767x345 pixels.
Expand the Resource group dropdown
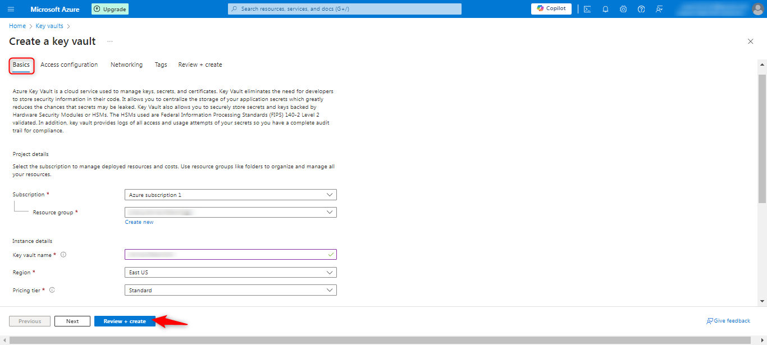pos(231,212)
